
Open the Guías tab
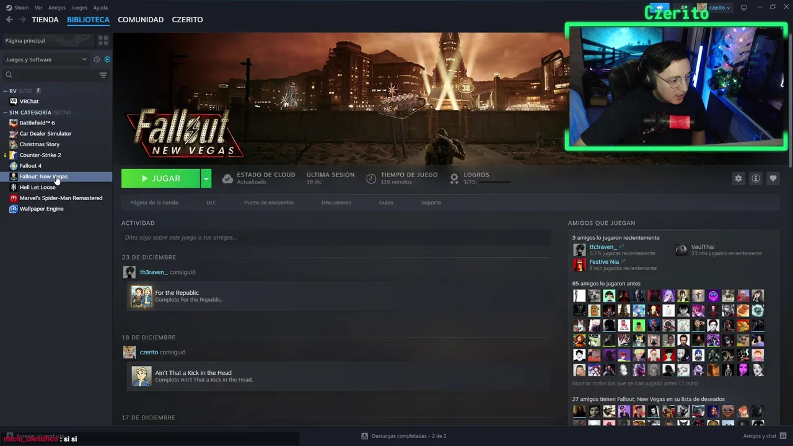(x=386, y=203)
